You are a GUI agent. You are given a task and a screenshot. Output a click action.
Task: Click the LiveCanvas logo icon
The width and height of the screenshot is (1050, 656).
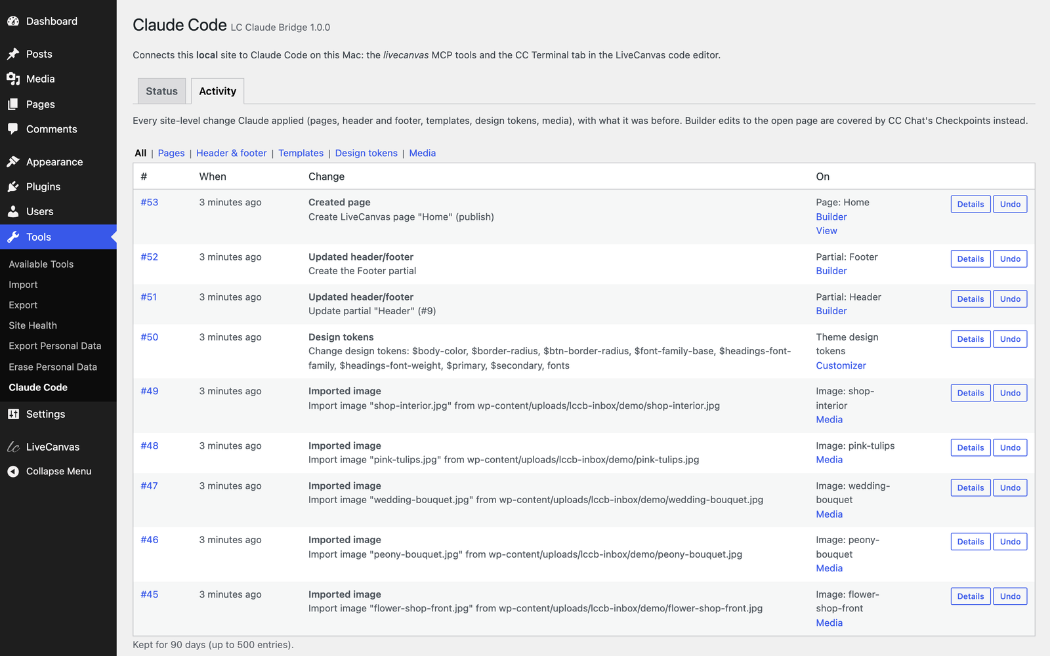[x=13, y=447]
